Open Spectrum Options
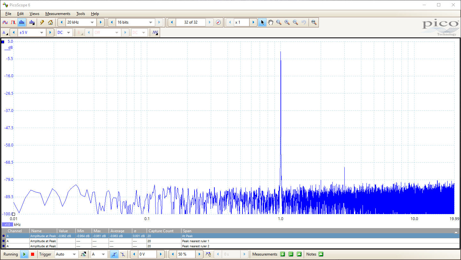The image size is (461, 260). pos(32,22)
